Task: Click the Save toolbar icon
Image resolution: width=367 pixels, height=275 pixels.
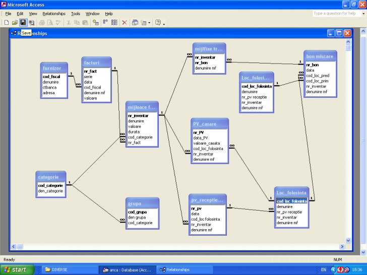Action: (23, 23)
